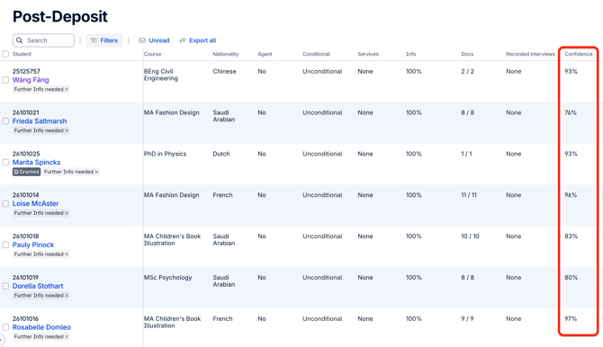Open the Filters panel
This screenshot has width=603, height=347.
pos(104,40)
